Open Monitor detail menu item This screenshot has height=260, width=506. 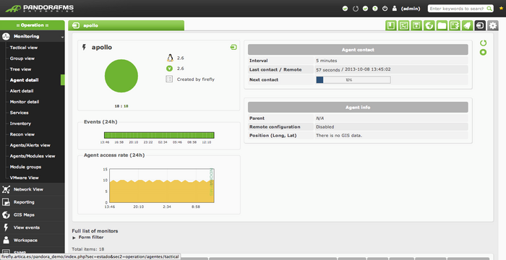coord(25,102)
